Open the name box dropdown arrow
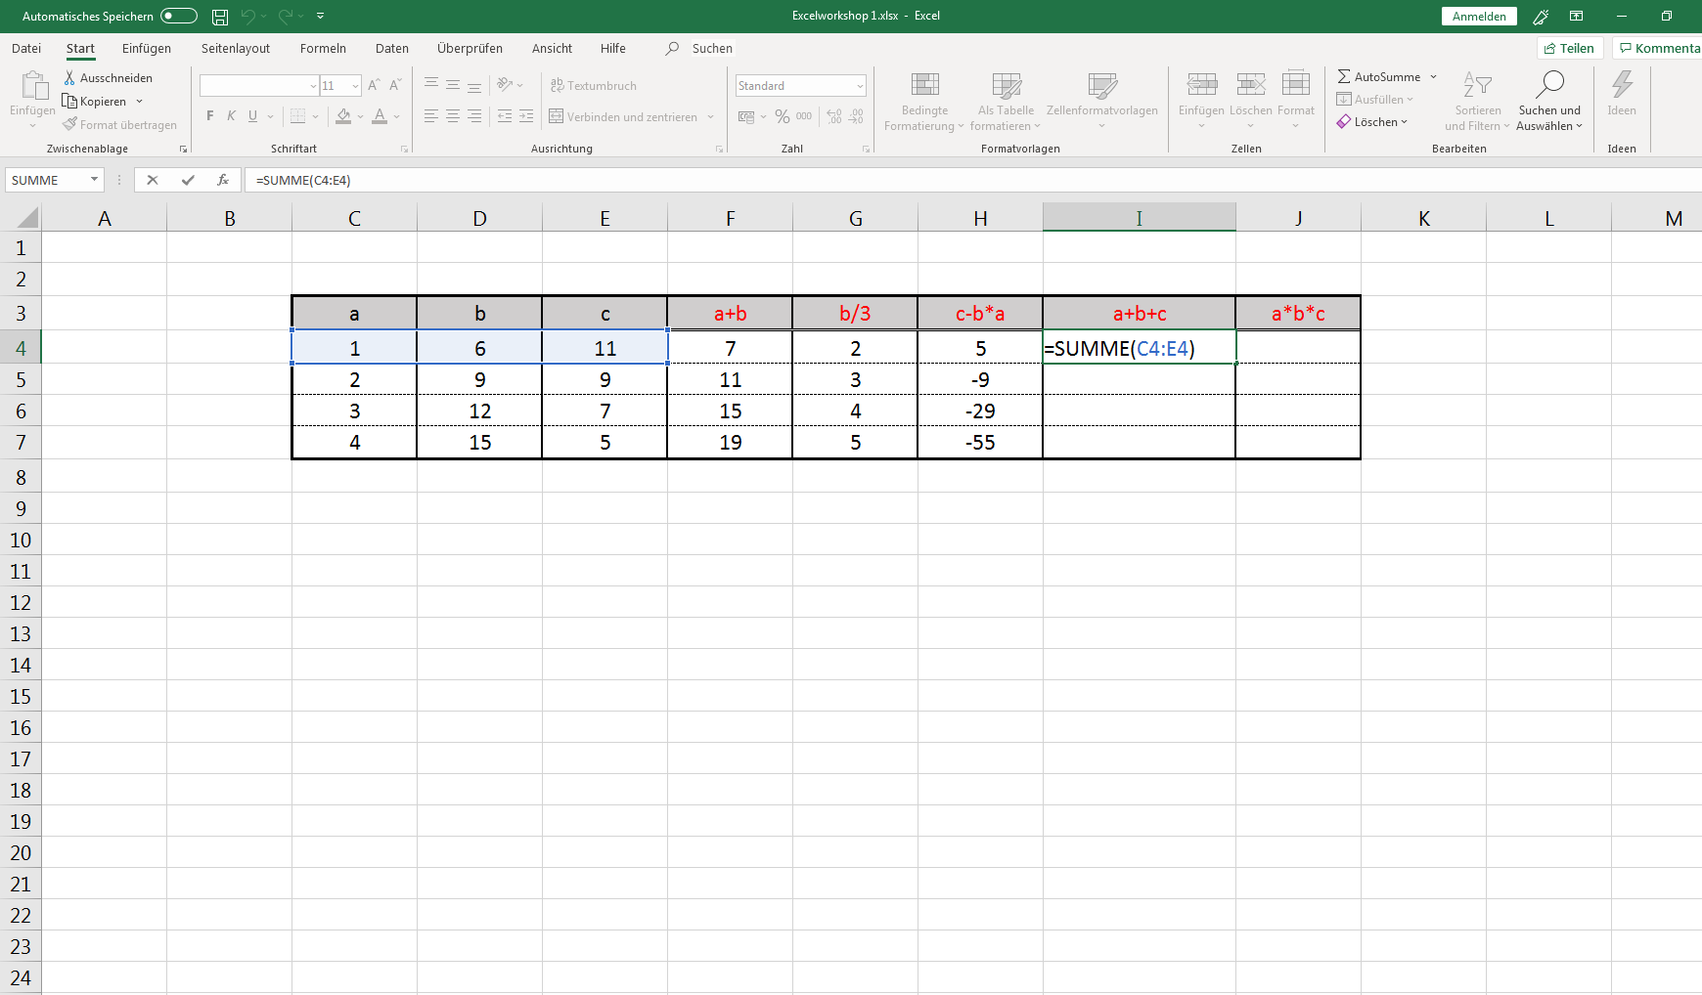 pyautogui.click(x=94, y=180)
